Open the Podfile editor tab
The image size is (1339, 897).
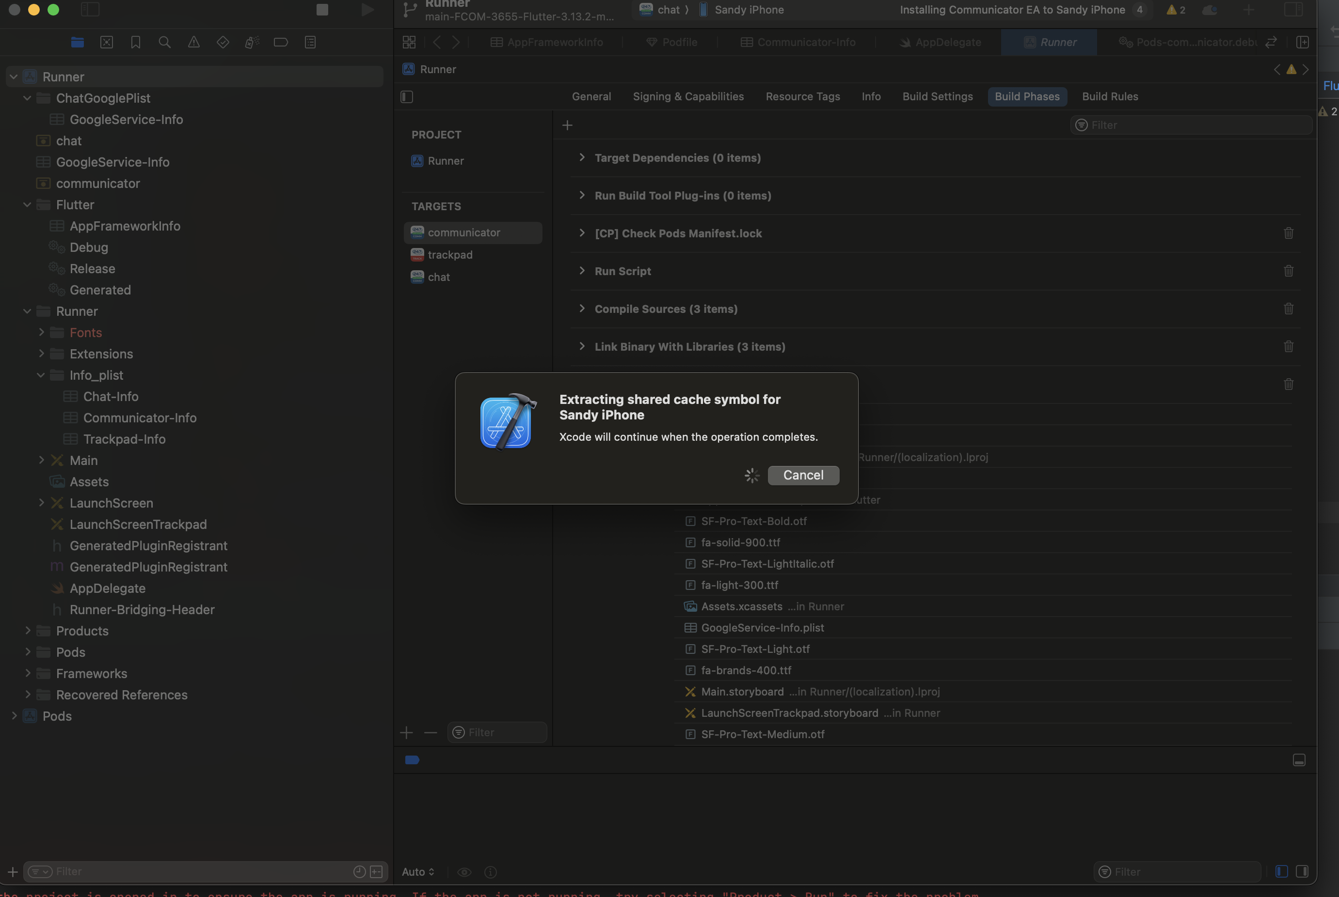(x=671, y=42)
